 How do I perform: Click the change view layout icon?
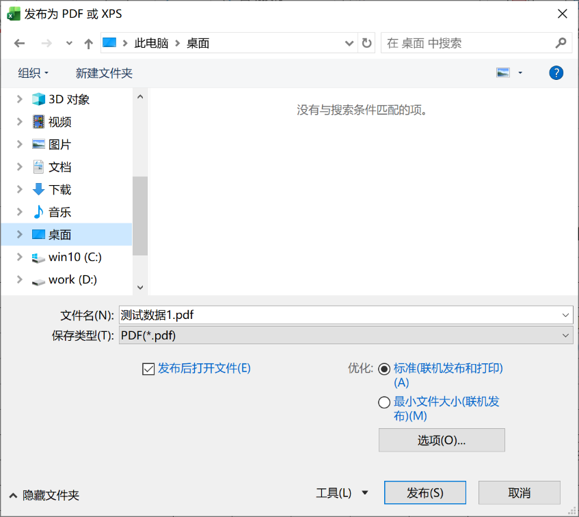click(503, 73)
